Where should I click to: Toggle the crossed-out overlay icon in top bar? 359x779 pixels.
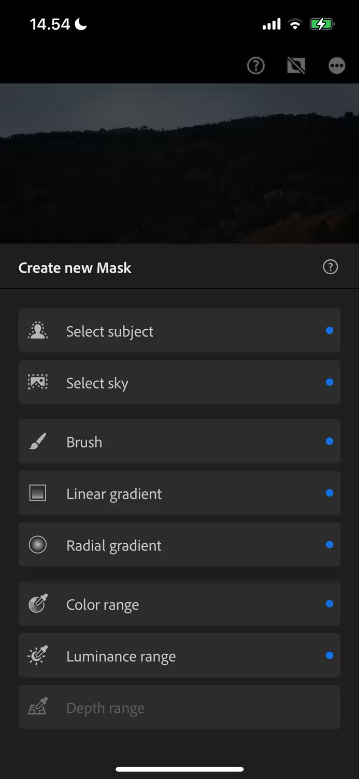[x=296, y=65]
